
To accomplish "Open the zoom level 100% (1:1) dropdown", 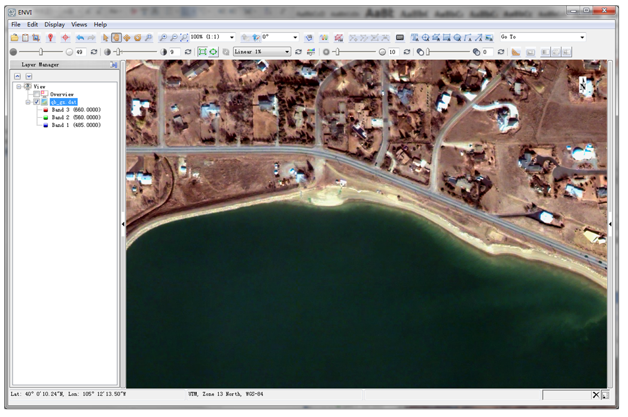I will 231,37.
